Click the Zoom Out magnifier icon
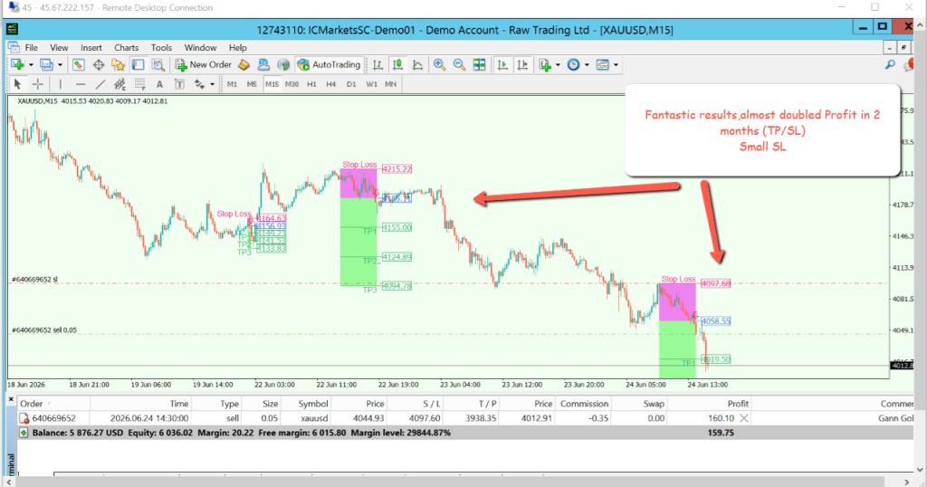Image resolution: width=927 pixels, height=487 pixels. [x=459, y=65]
